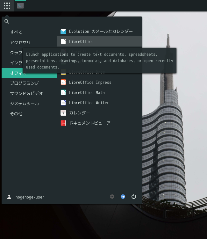Screen dimensions: 207x239
Task: Click the カレンダー calendar icon
Action: click(63, 113)
